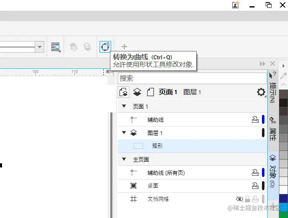Image resolution: width=288 pixels, height=218 pixels.
Task: Click the palette up arrow
Action: pyautogui.click(x=283, y=85)
